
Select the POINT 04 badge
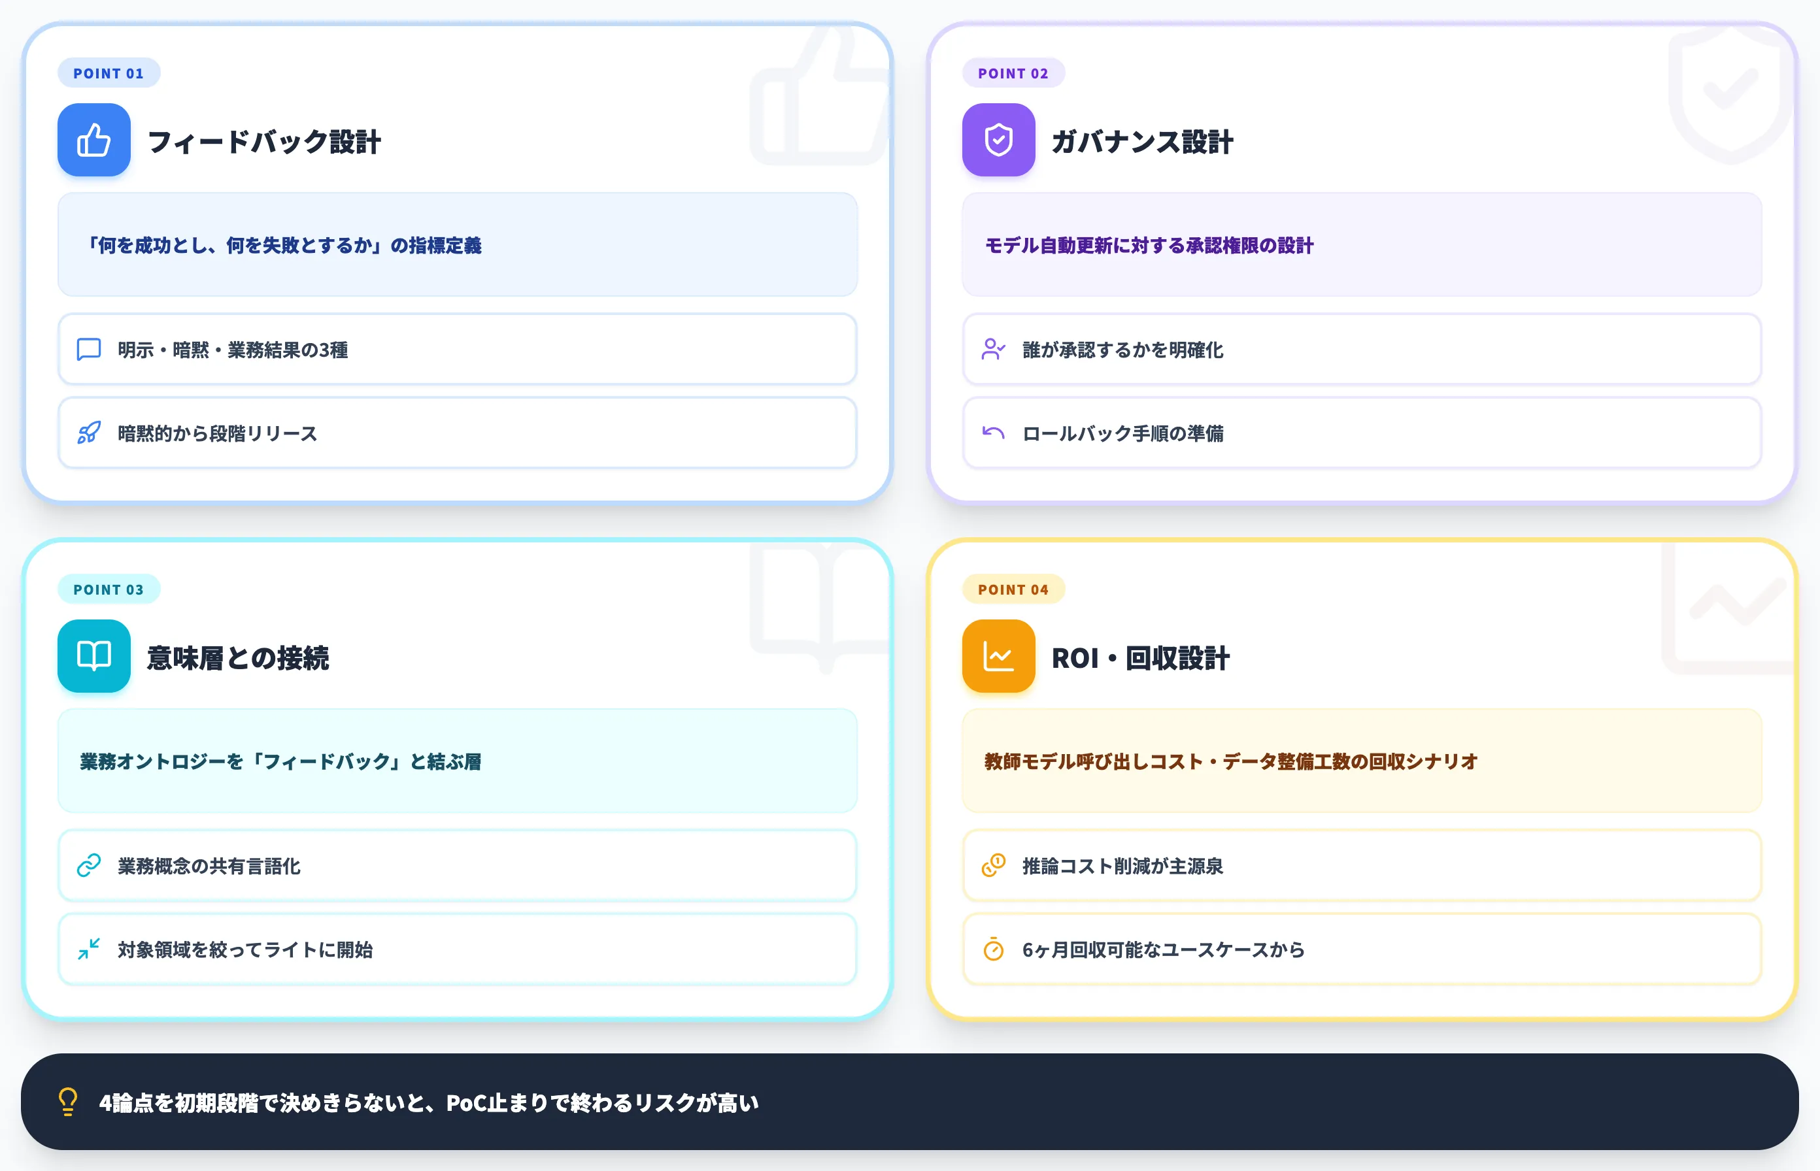1013,589
